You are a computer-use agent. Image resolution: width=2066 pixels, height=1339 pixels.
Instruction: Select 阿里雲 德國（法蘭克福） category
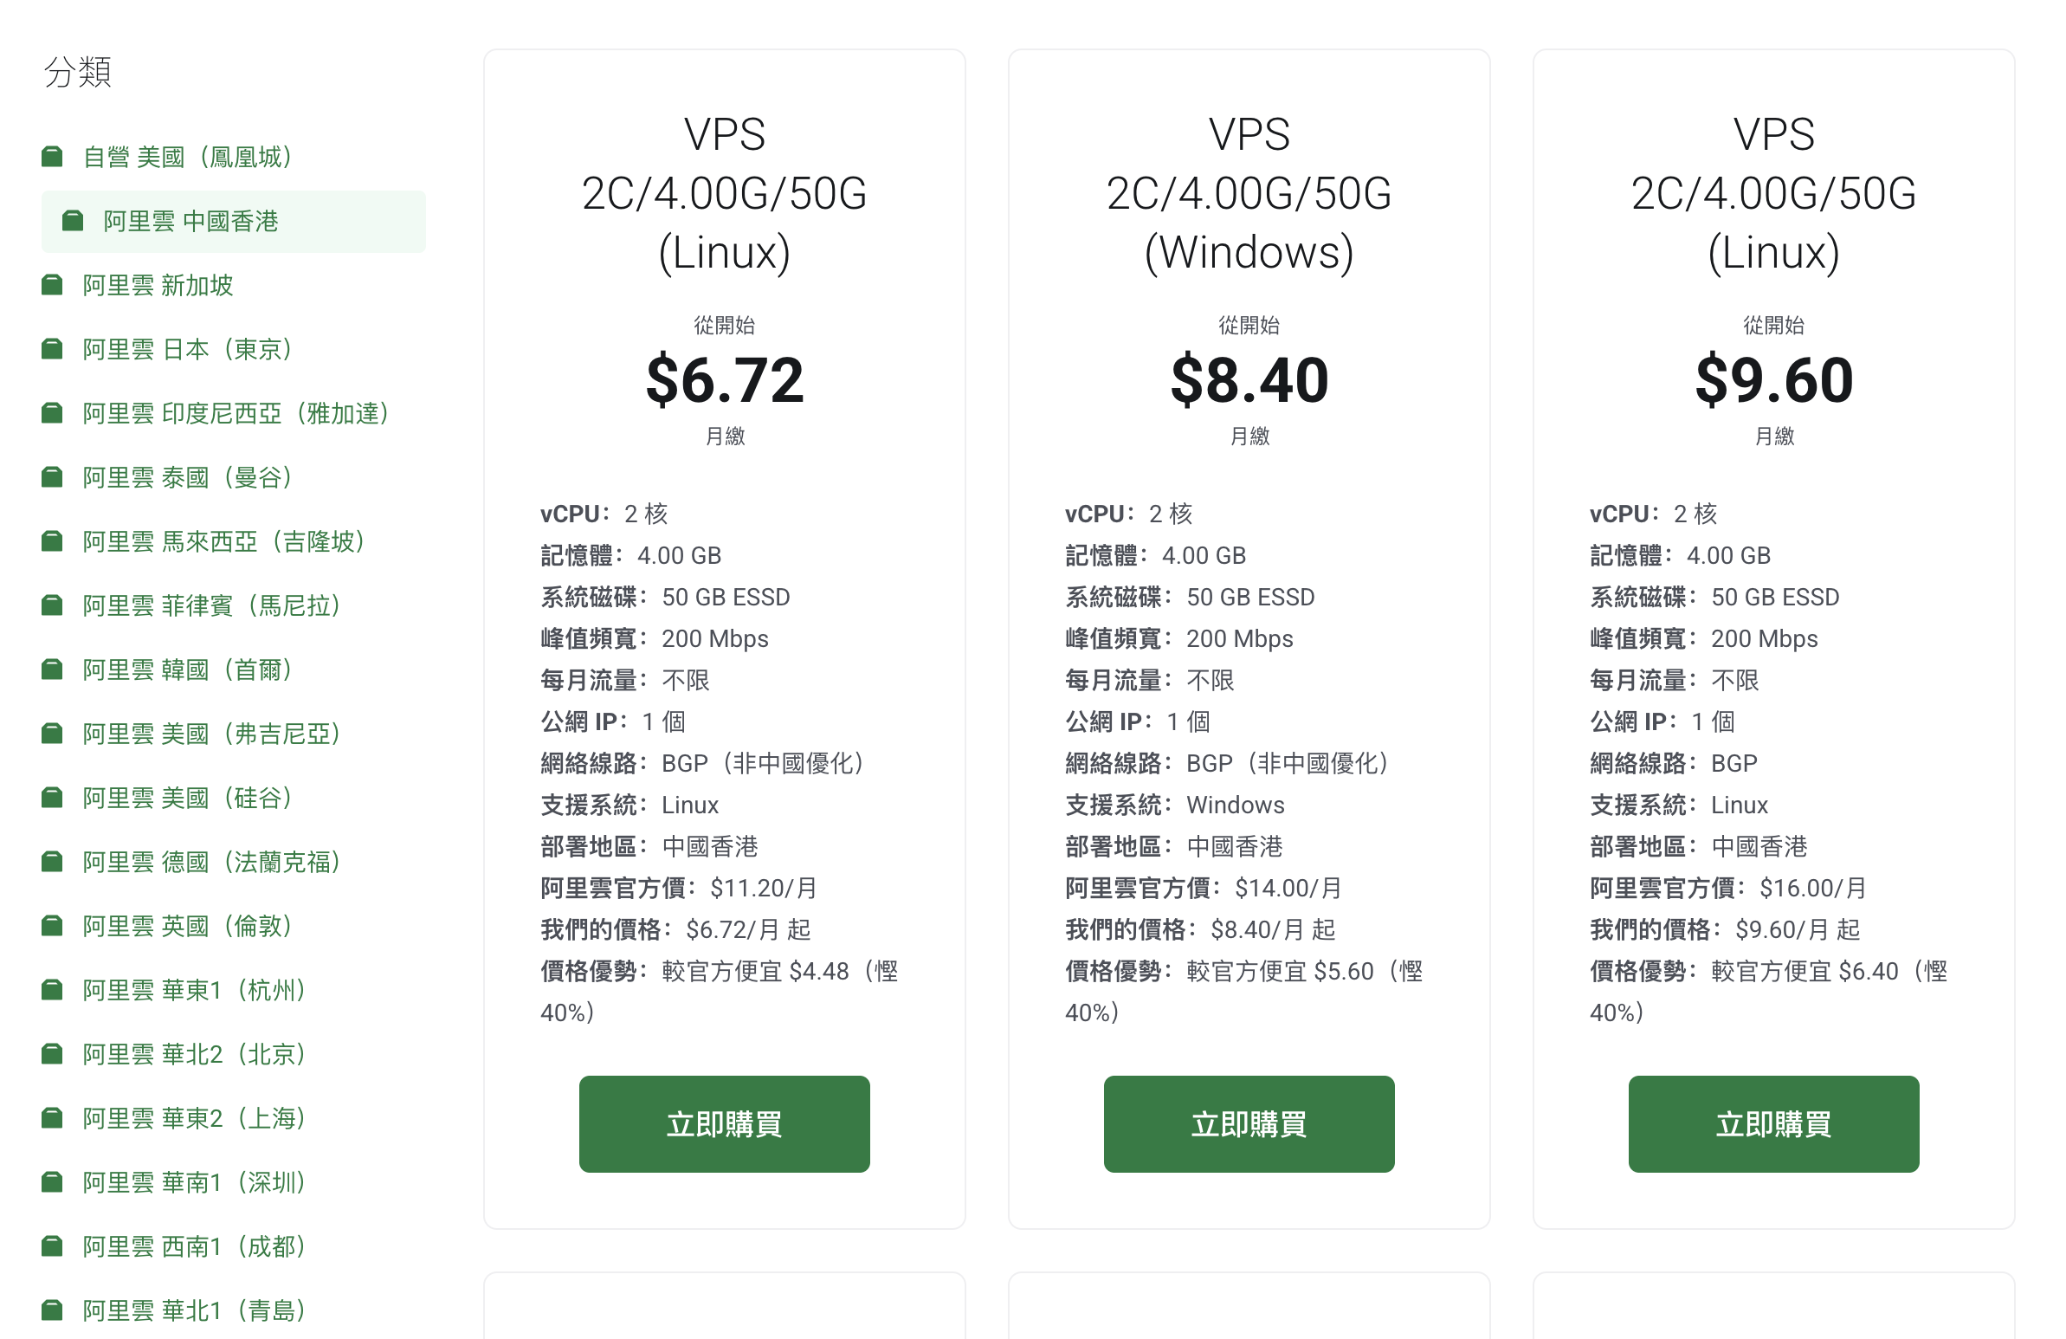211,863
